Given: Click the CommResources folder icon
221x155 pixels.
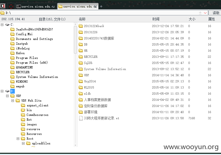Looking at the screenshot, I should [23, 115].
